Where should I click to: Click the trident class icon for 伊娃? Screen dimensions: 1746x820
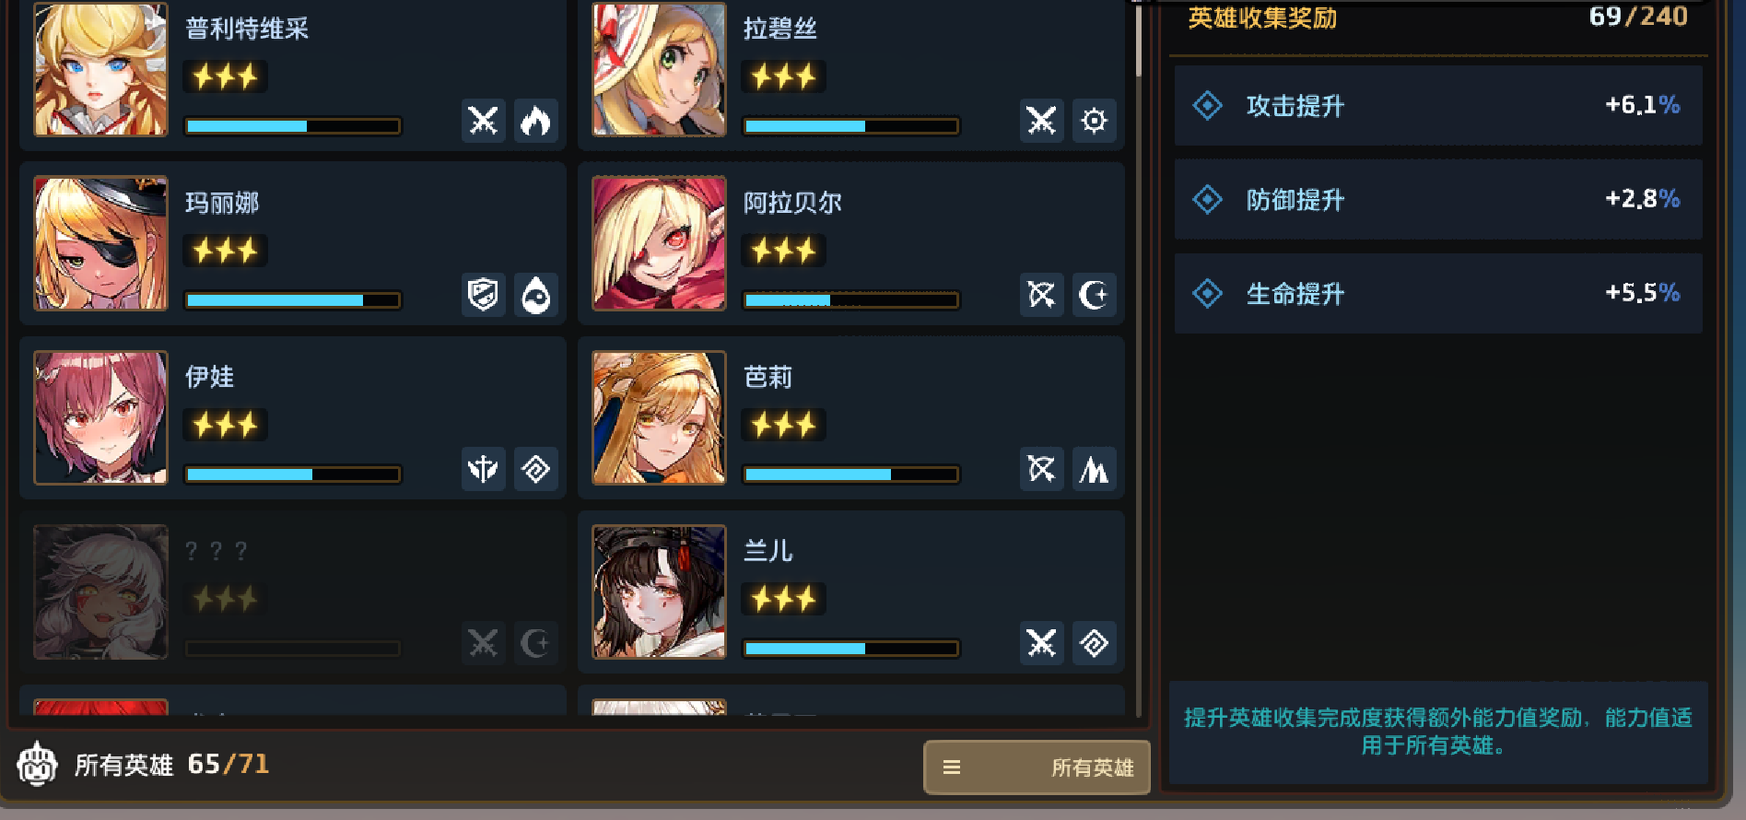(483, 469)
